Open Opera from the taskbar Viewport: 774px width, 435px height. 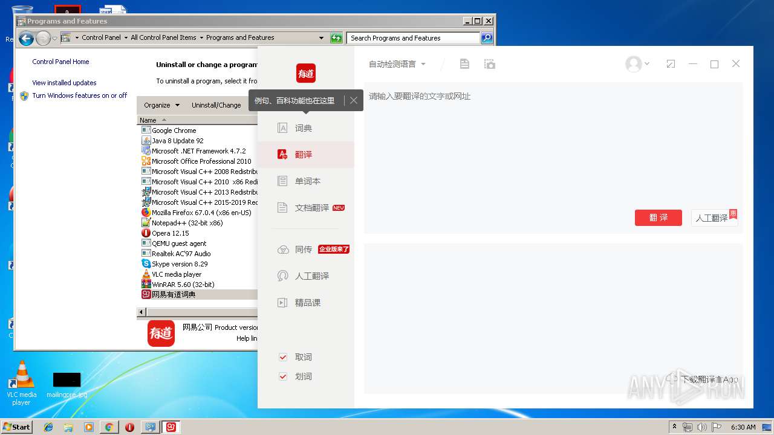(x=129, y=427)
